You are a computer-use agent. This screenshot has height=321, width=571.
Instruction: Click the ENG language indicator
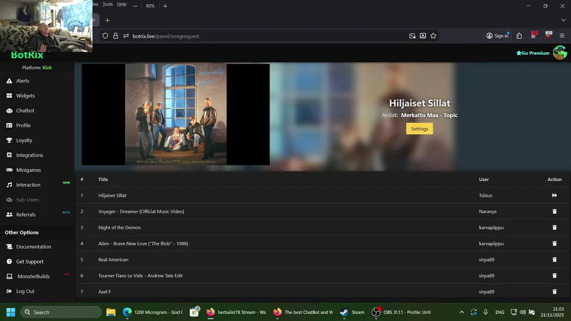pos(500,312)
